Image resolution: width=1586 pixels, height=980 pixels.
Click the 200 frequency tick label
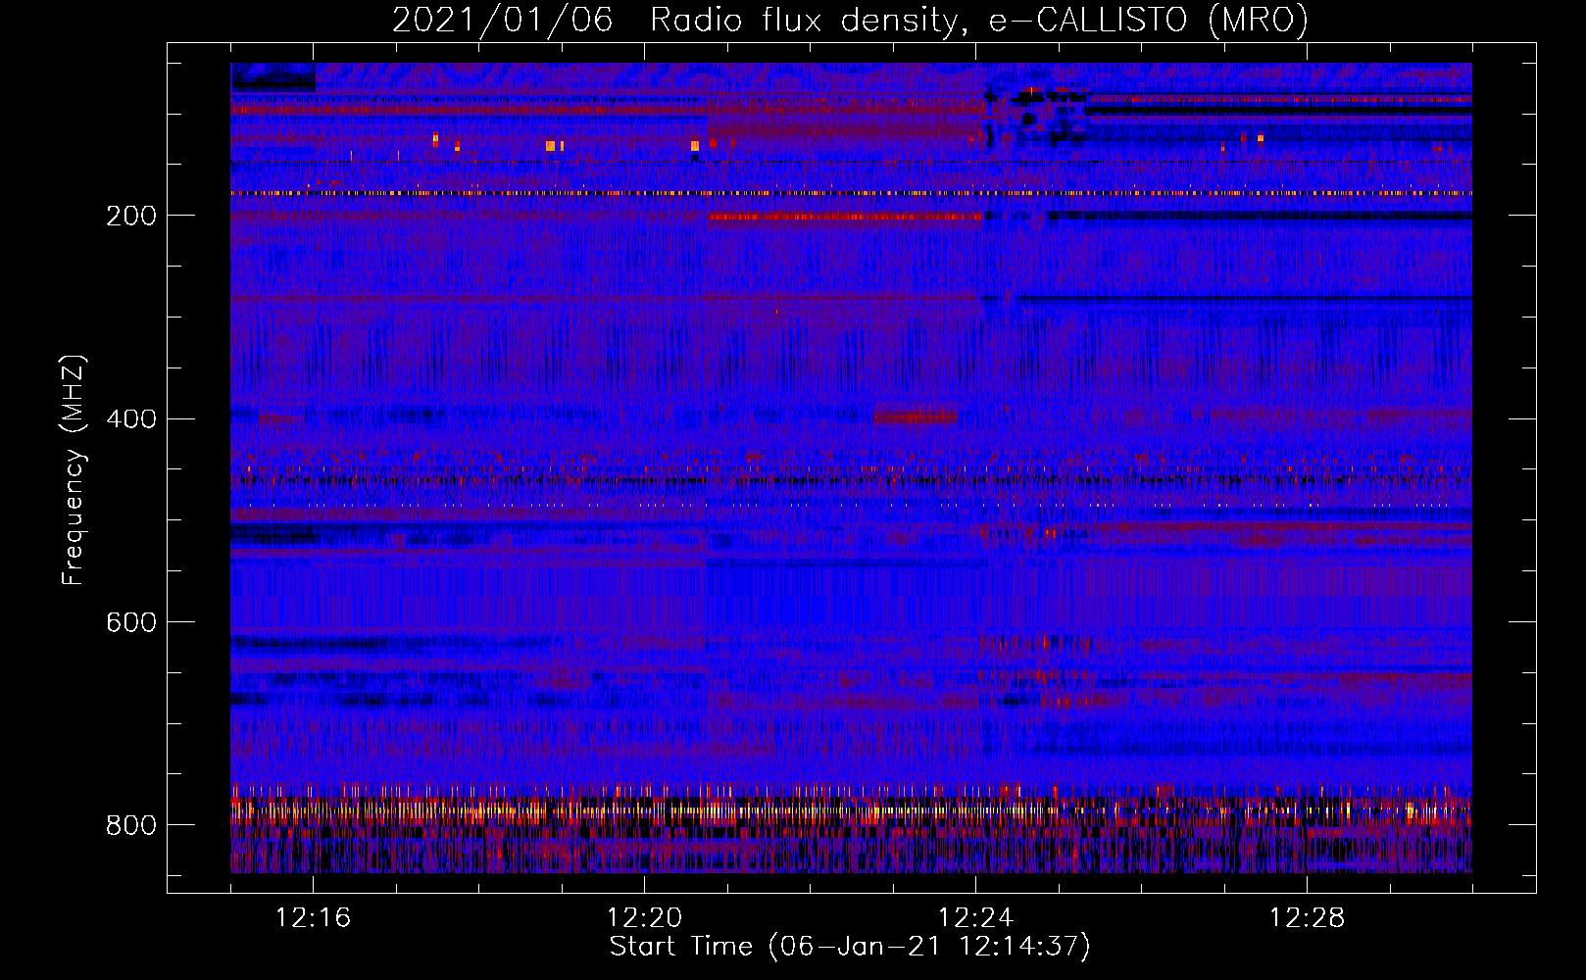(x=130, y=216)
